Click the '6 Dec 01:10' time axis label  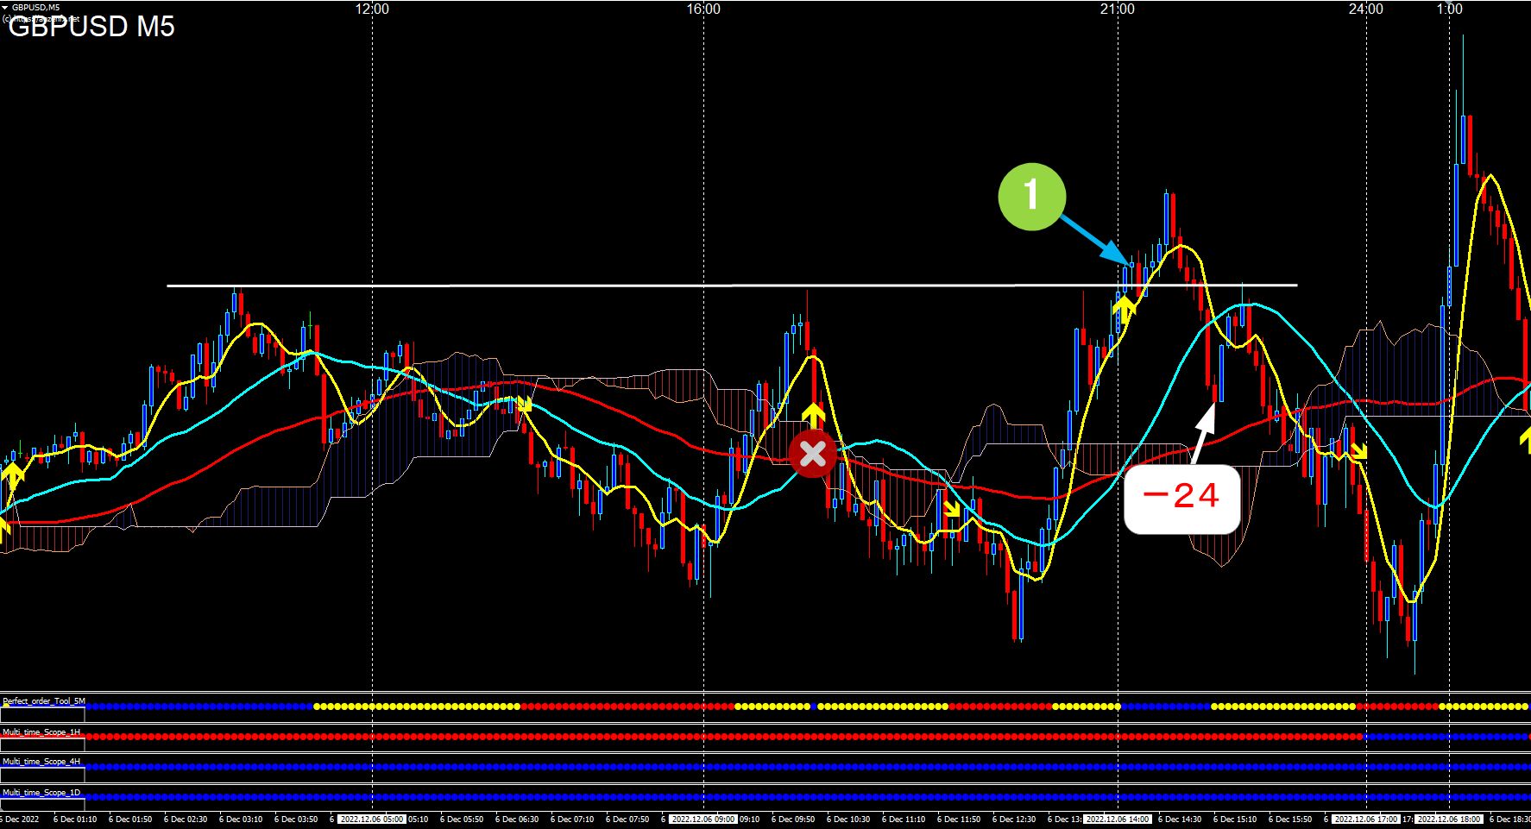(x=75, y=820)
